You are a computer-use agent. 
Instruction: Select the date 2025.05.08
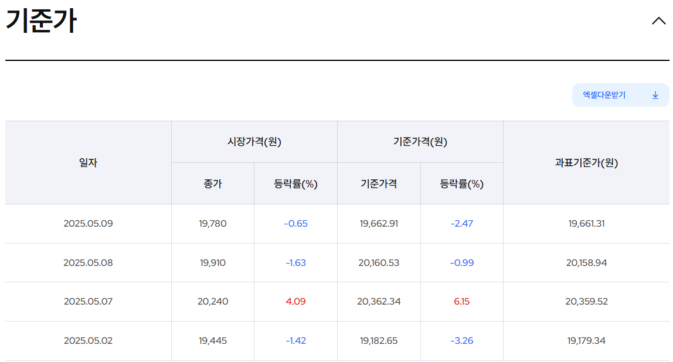[x=88, y=262]
